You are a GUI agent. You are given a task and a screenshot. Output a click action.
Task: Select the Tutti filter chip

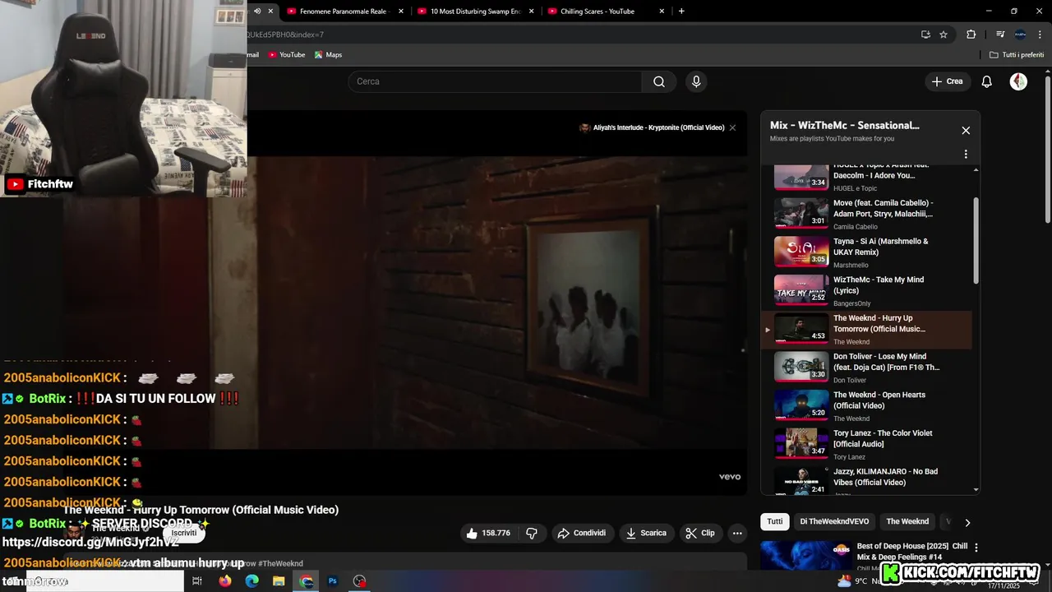(x=775, y=521)
